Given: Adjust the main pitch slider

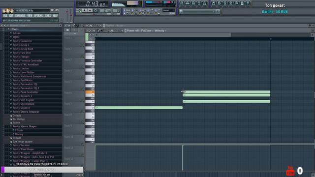Looking at the screenshot, I should (71, 15).
